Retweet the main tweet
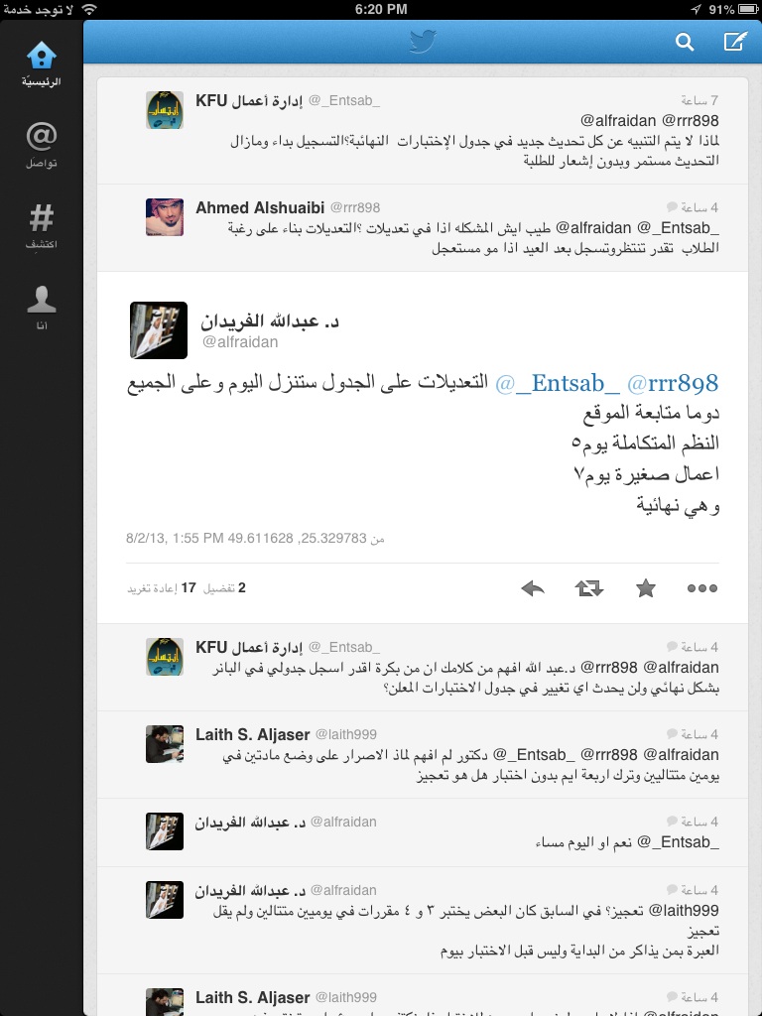Viewport: 762px width, 1016px height. pyautogui.click(x=589, y=588)
